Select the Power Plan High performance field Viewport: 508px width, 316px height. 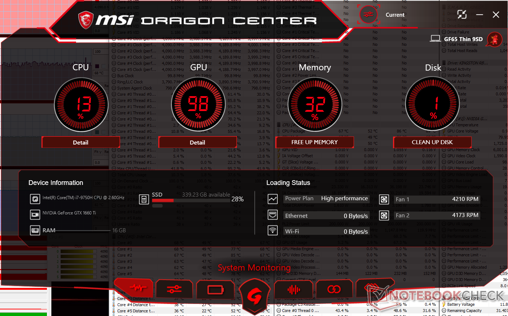tap(326, 198)
